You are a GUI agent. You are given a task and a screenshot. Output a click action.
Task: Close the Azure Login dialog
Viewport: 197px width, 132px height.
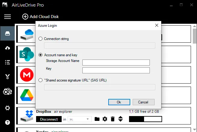coord(156,25)
